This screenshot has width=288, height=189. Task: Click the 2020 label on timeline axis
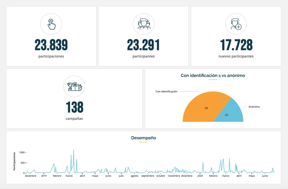coord(200,176)
